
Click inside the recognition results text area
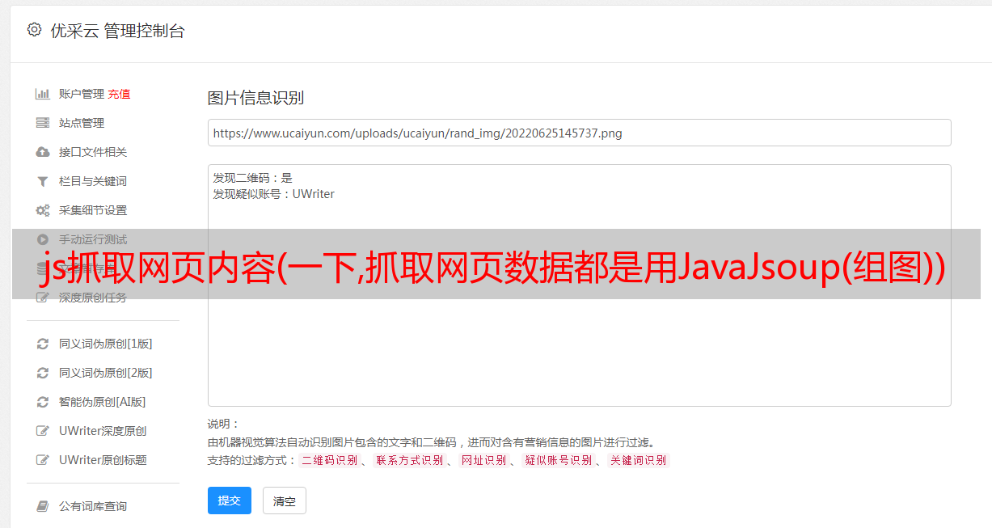pyautogui.click(x=579, y=285)
